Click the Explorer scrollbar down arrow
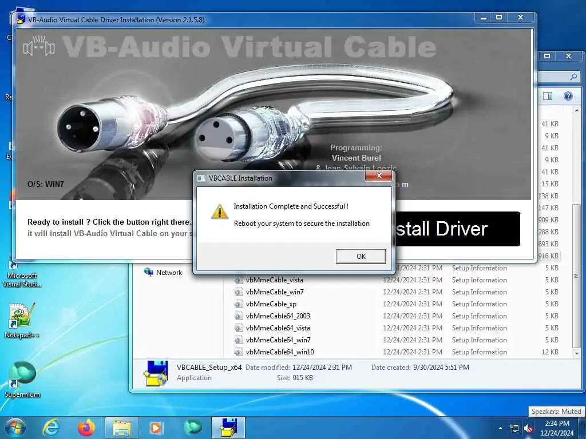This screenshot has width=586, height=439. (x=577, y=353)
